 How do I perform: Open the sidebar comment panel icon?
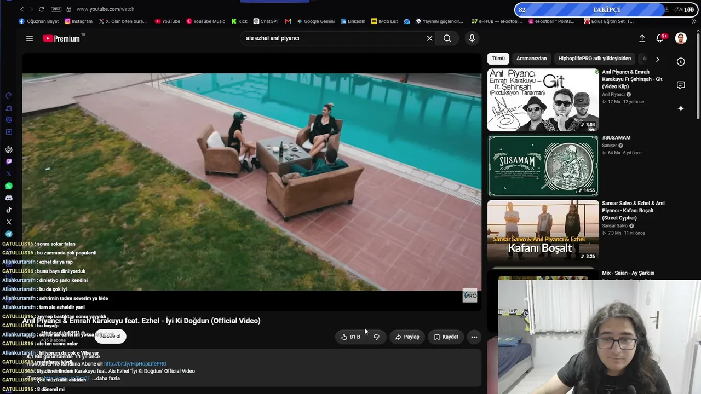(681, 85)
